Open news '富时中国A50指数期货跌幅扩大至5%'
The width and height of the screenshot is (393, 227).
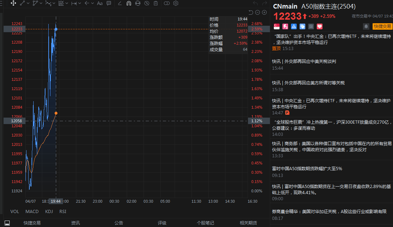(307, 168)
